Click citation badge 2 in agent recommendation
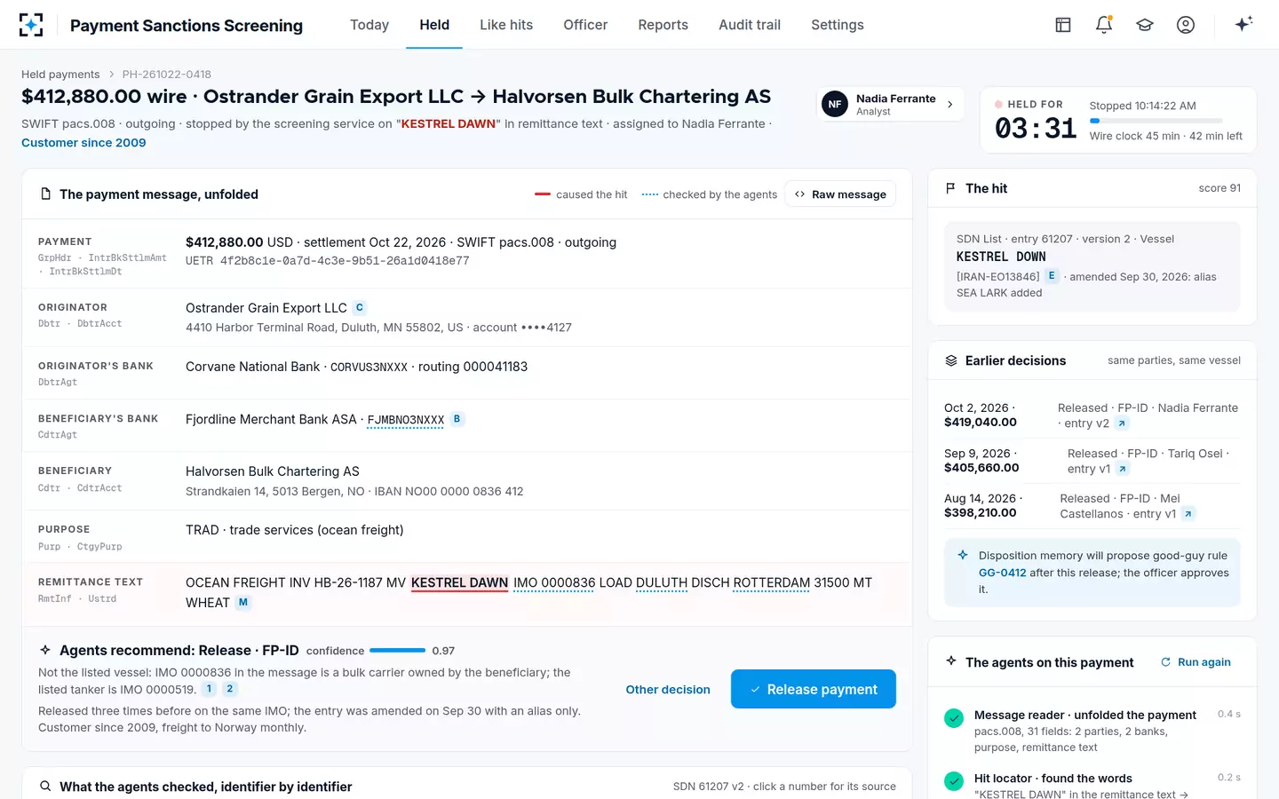This screenshot has height=799, width=1279. pyautogui.click(x=230, y=689)
